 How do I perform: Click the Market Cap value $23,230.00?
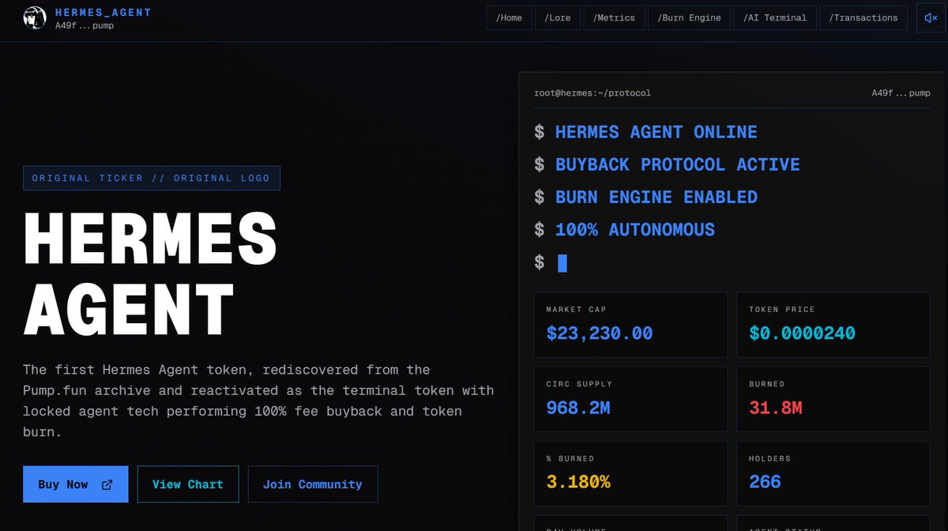(600, 333)
